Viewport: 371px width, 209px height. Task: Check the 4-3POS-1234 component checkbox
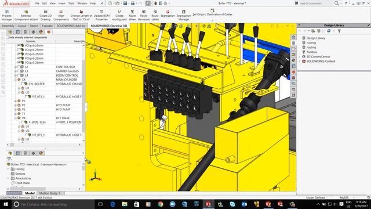23,122
